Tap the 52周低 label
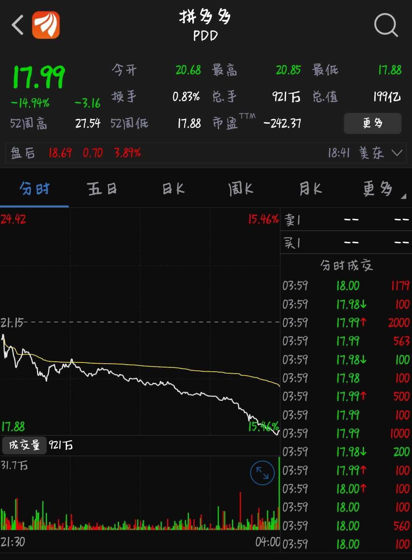412x560 pixels. tap(129, 123)
